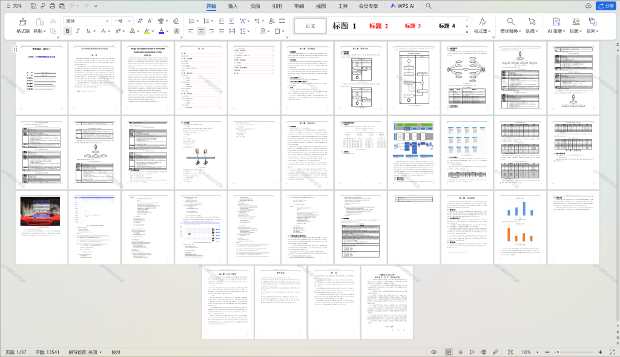Click the Print icon in quick toolbar
620x357 pixels.
[x=52, y=6]
